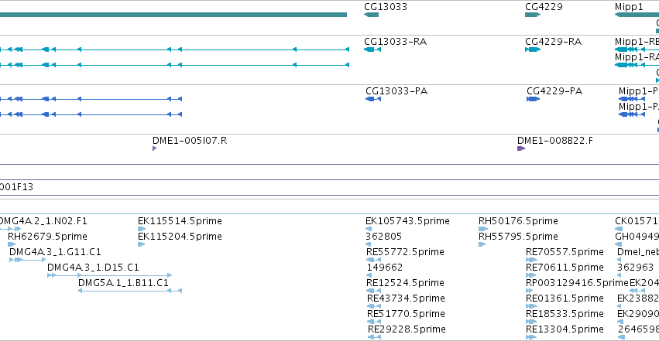Select the RH62679.5prime EST arrow

12,244
